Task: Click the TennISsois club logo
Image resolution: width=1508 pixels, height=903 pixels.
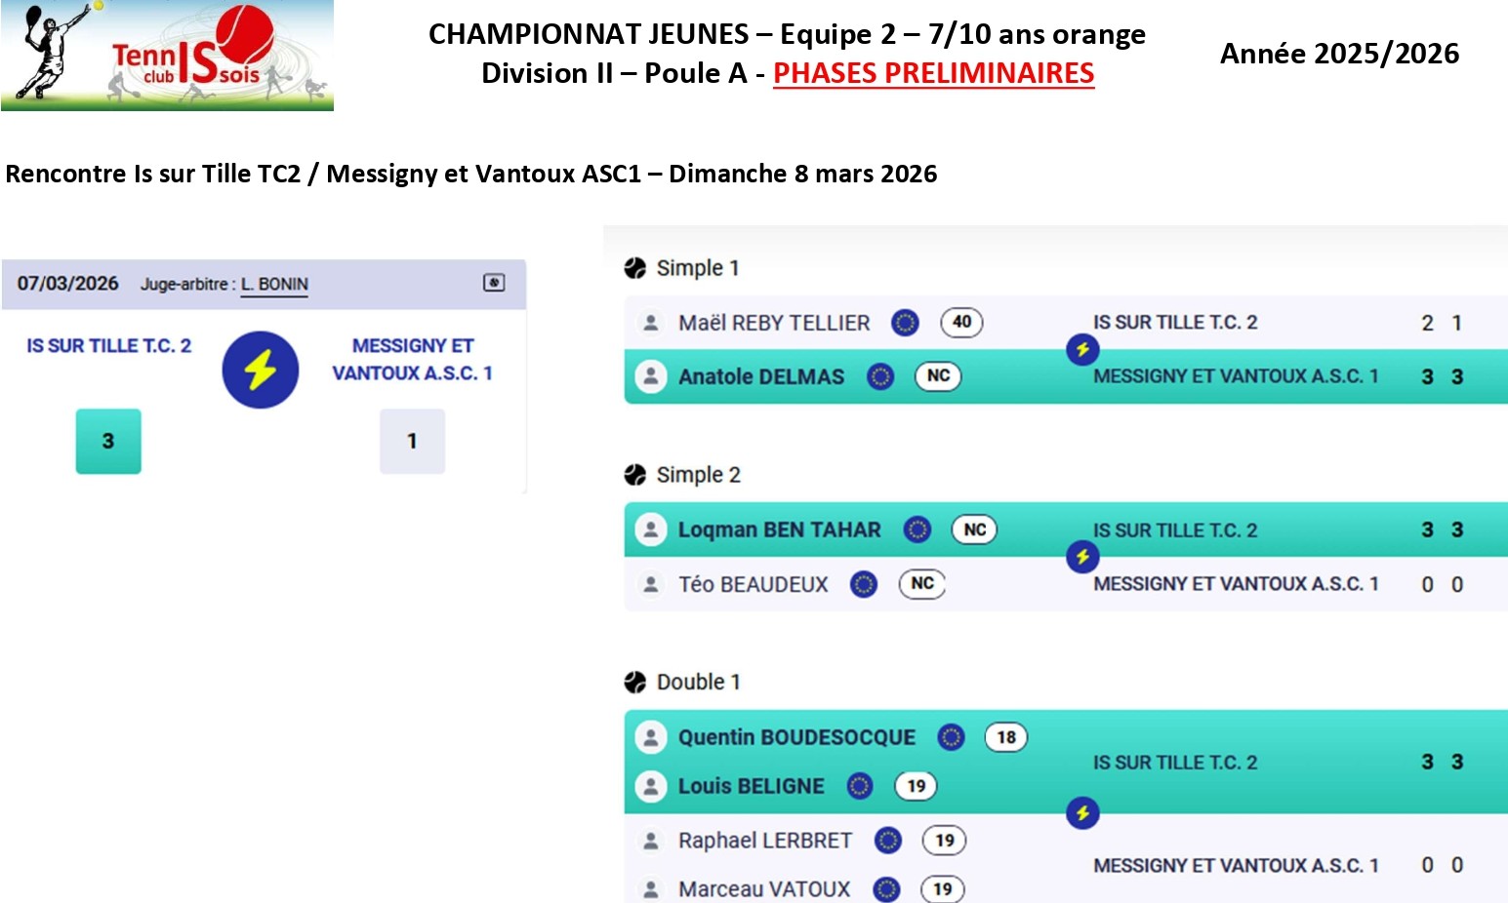Action: (167, 56)
